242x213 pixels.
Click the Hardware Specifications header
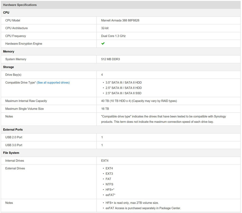click(20, 5)
